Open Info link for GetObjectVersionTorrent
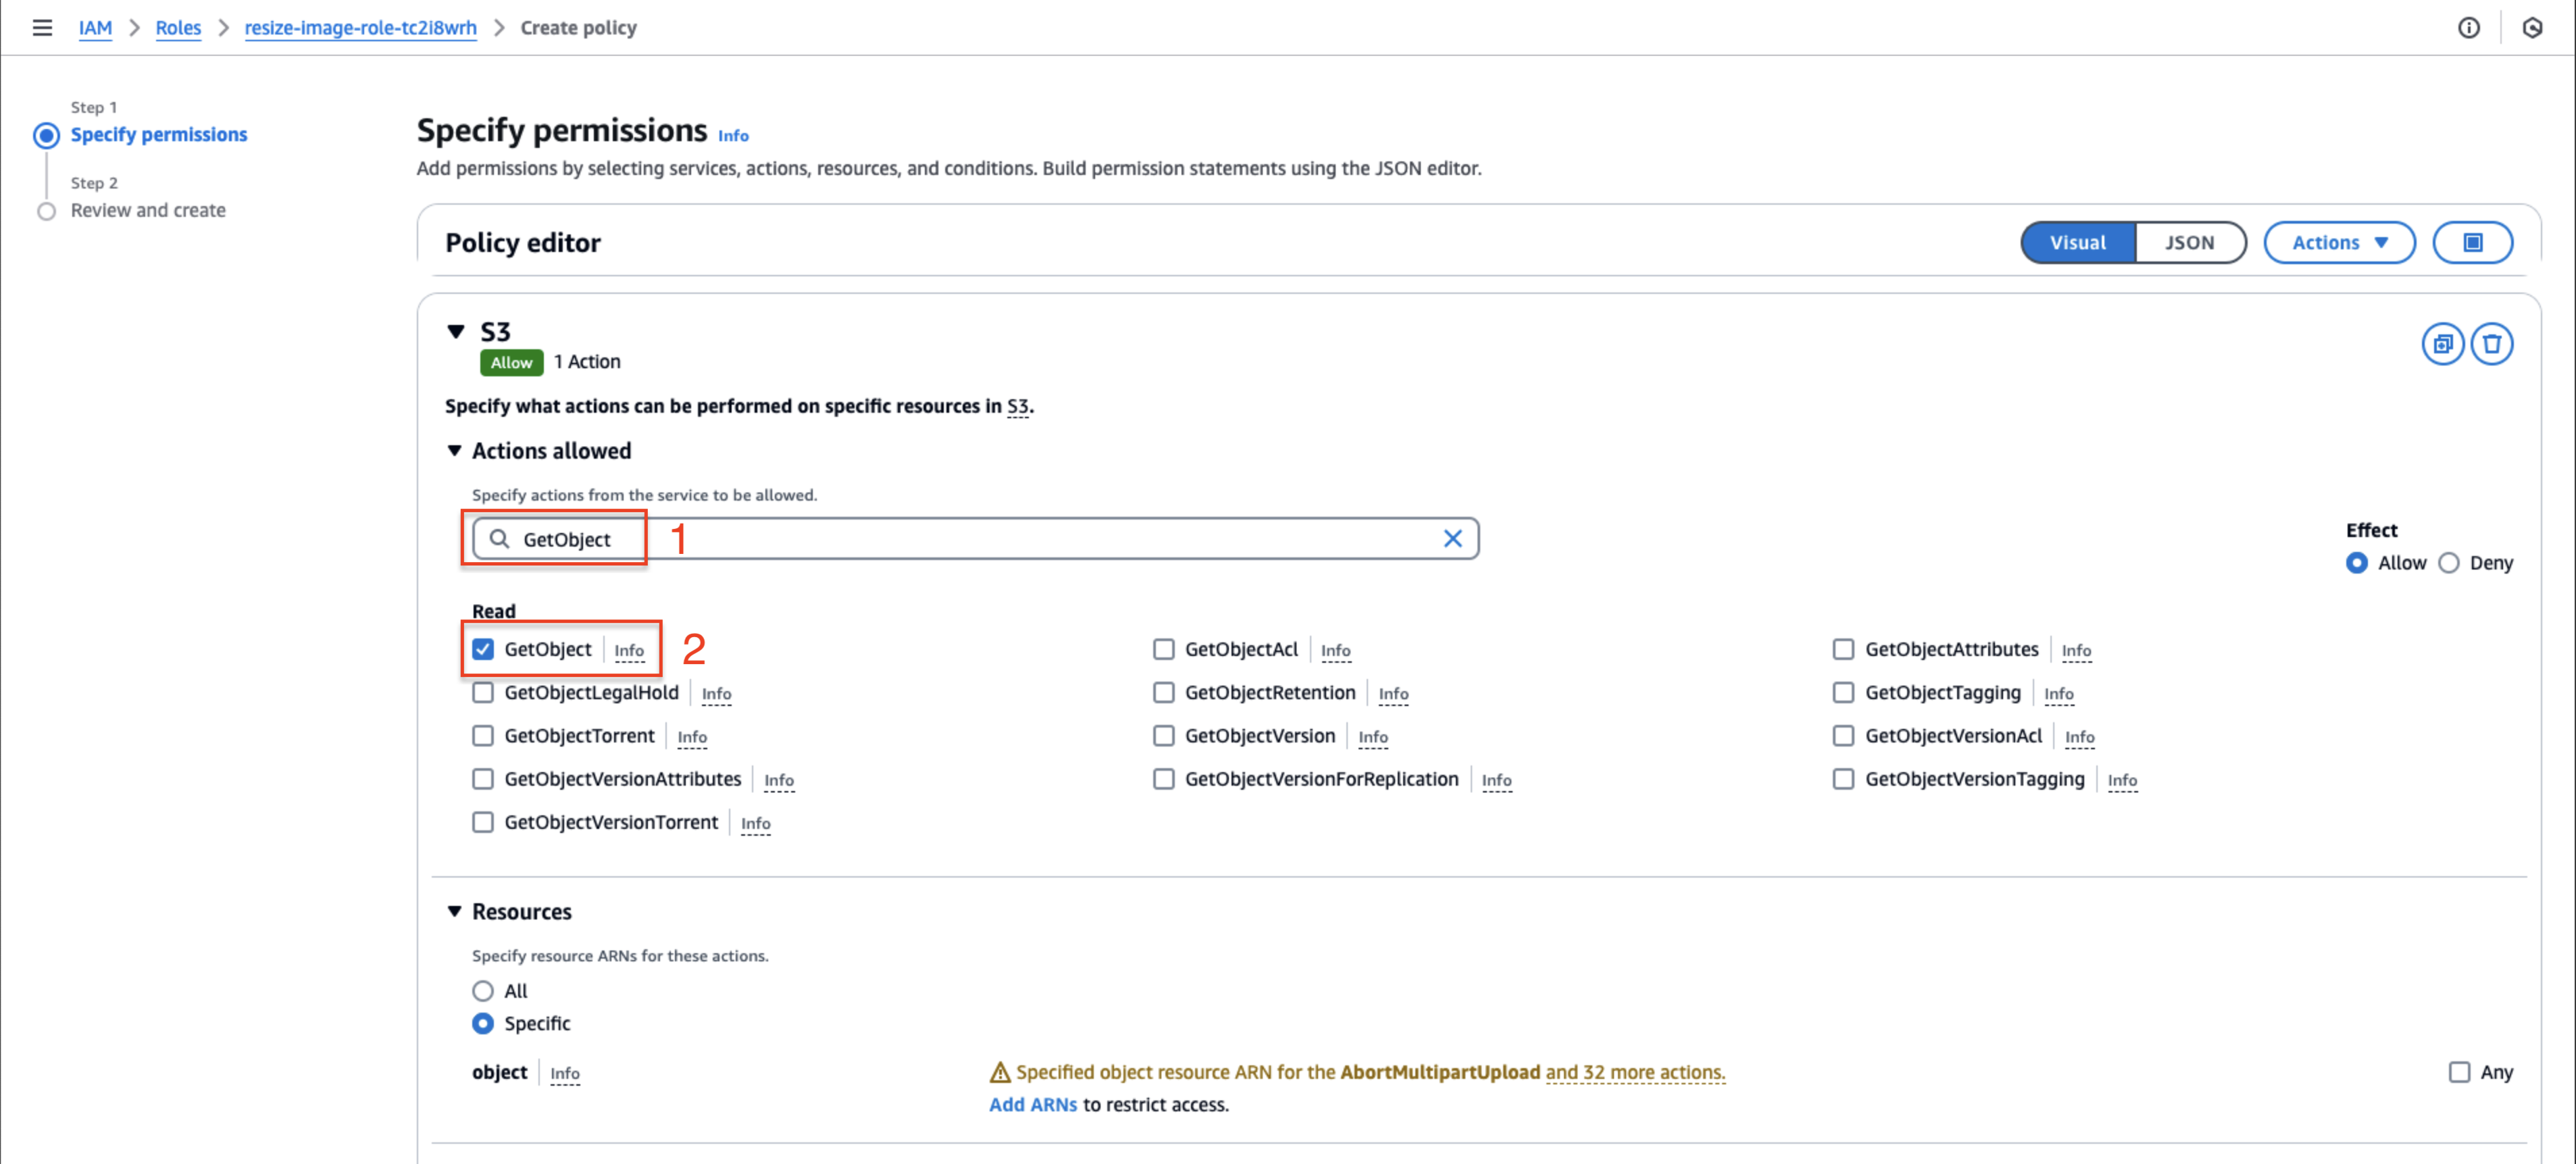This screenshot has height=1164, width=2576. 755,823
